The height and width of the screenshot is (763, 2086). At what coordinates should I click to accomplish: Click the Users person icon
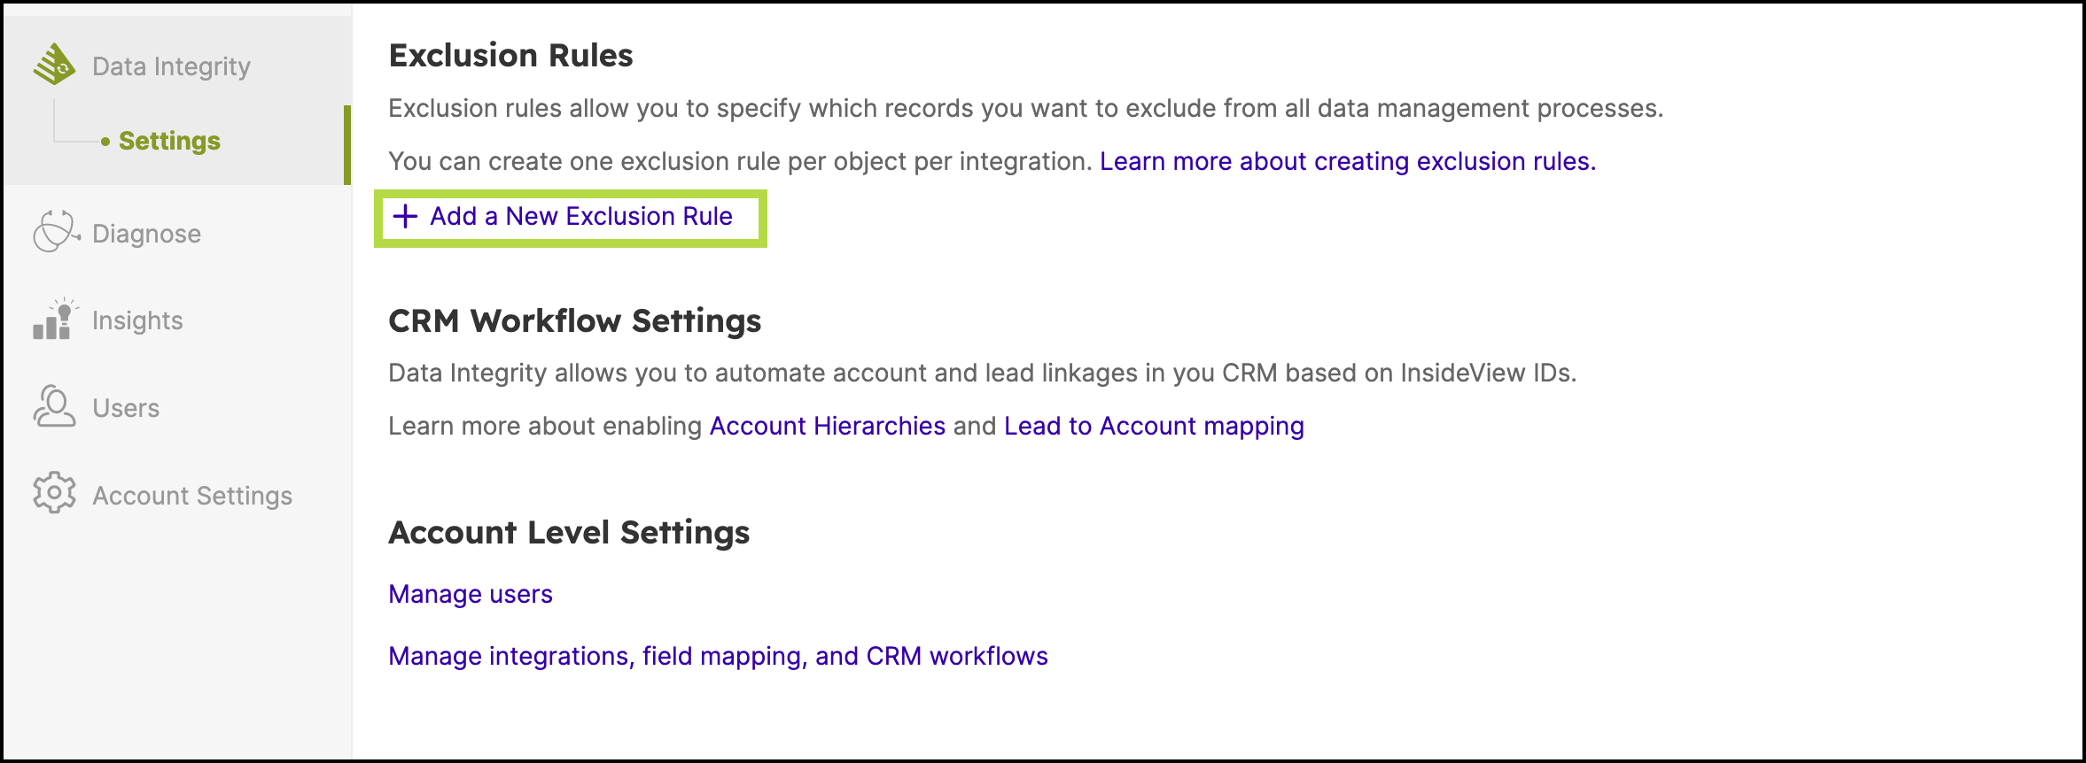click(54, 406)
